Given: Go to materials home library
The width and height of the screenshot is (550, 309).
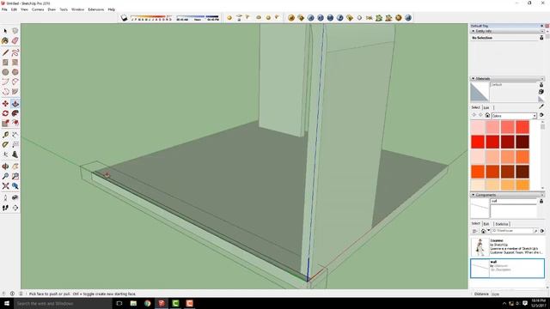Looking at the screenshot, I should tap(487, 115).
